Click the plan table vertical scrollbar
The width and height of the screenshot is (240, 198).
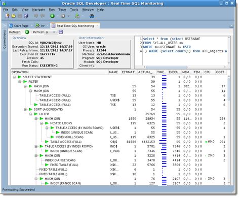click(229, 89)
